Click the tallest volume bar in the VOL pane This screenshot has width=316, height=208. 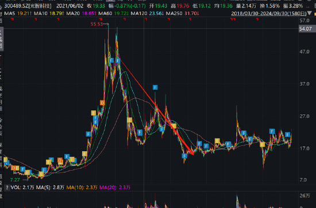pos(237,200)
